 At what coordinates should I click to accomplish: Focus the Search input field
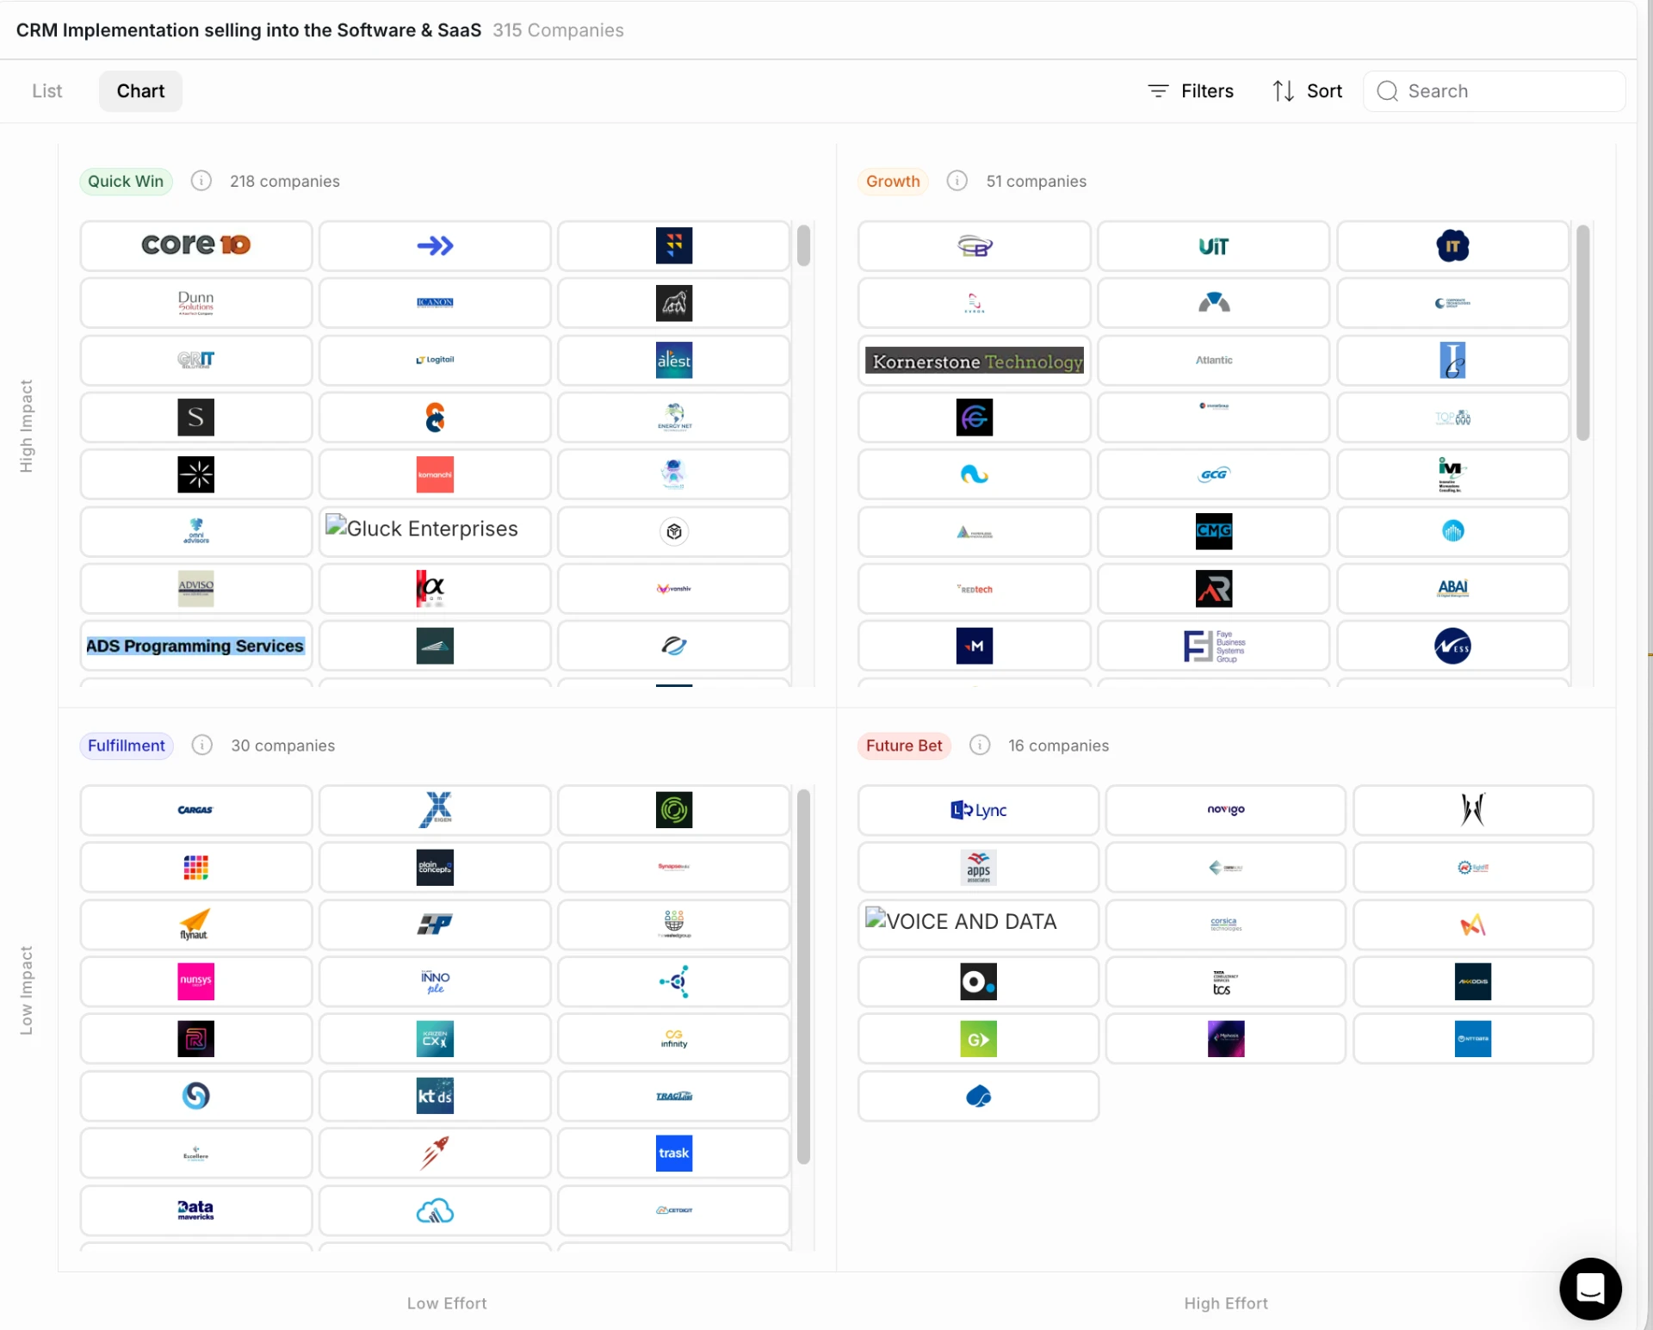pos(1494,91)
